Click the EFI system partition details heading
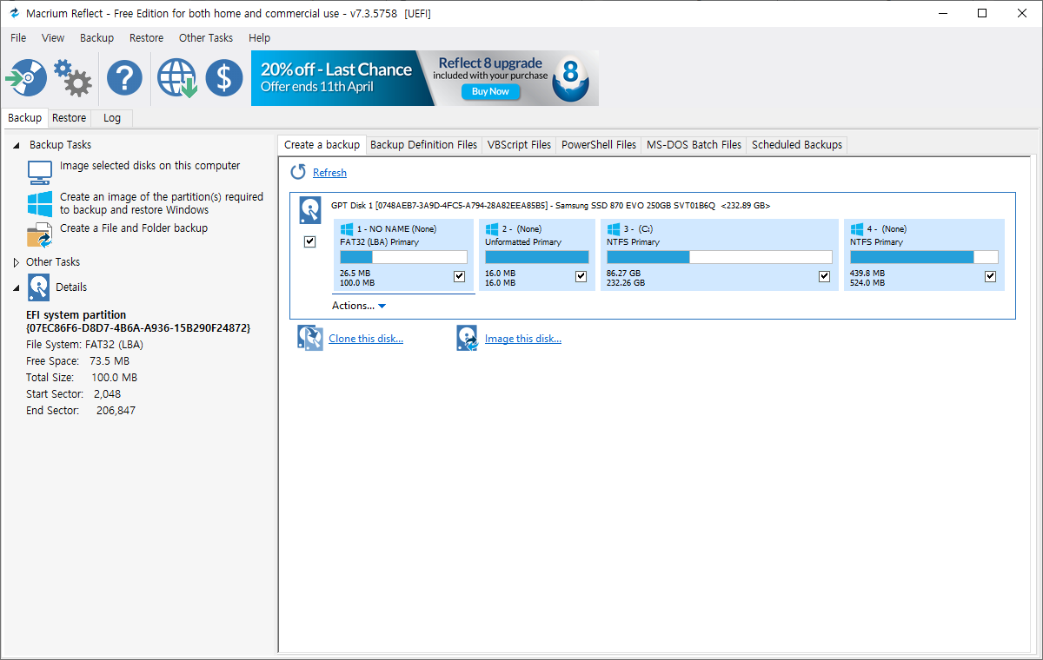Image resolution: width=1043 pixels, height=660 pixels. click(x=76, y=315)
